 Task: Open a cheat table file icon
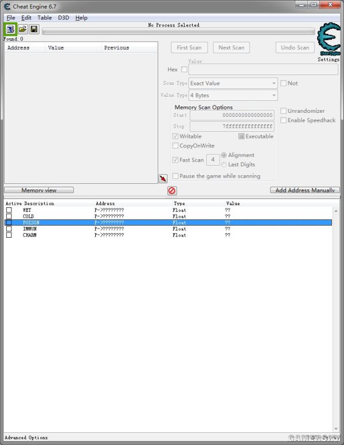coord(22,29)
